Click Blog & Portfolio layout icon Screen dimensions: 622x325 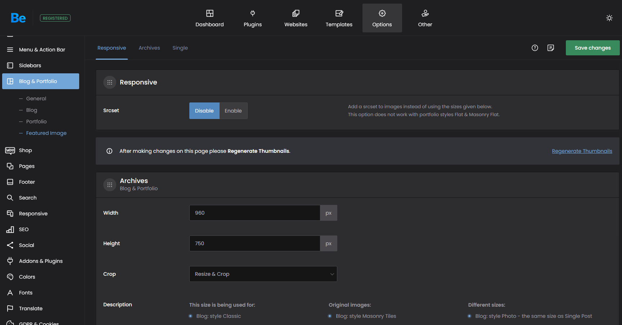click(10, 81)
